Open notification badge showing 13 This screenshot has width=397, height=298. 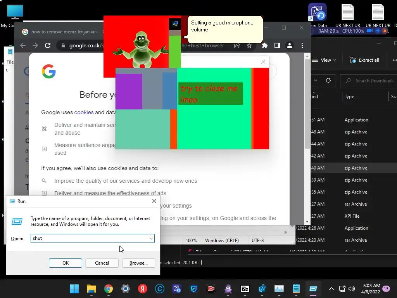point(386,289)
